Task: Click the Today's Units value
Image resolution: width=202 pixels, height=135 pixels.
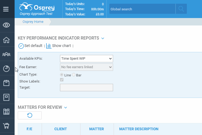Action: [103, 4]
